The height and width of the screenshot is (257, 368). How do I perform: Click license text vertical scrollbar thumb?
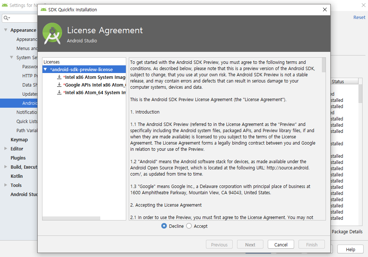[x=324, y=65]
